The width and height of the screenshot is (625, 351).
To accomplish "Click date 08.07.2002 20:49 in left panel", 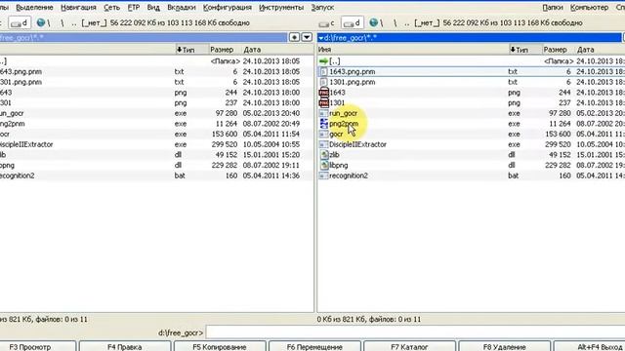I will [271, 124].
